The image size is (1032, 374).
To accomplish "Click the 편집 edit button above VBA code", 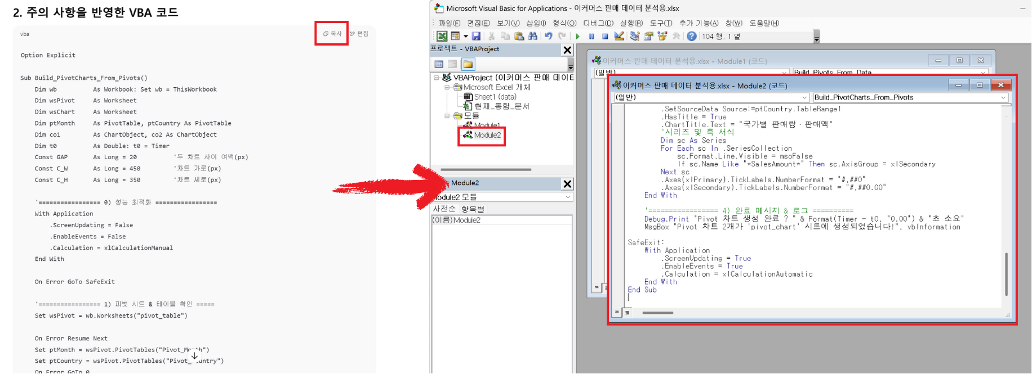I will 359,34.
